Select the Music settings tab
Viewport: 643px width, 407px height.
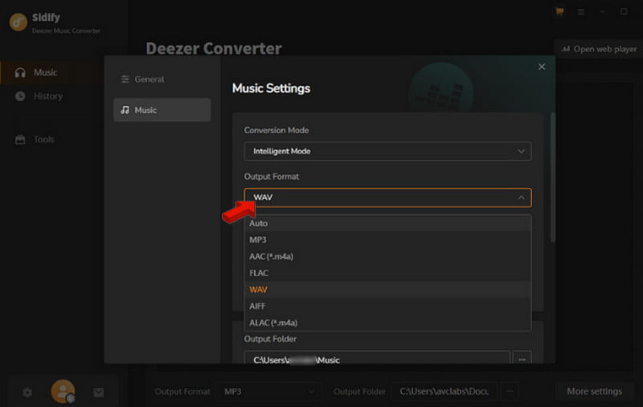[162, 110]
